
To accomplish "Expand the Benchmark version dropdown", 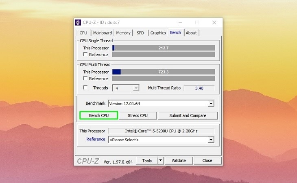I will coord(211,104).
